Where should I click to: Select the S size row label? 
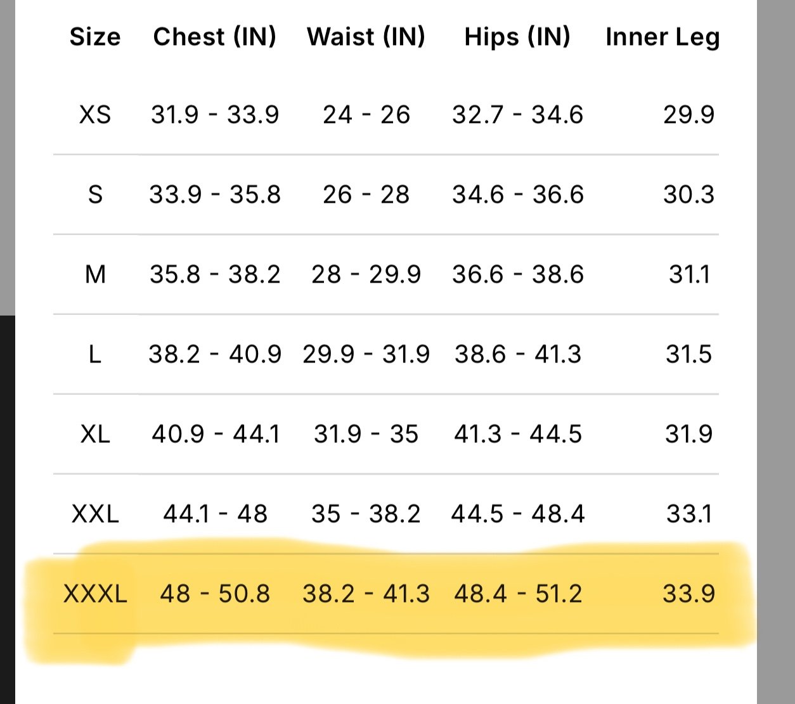point(95,195)
